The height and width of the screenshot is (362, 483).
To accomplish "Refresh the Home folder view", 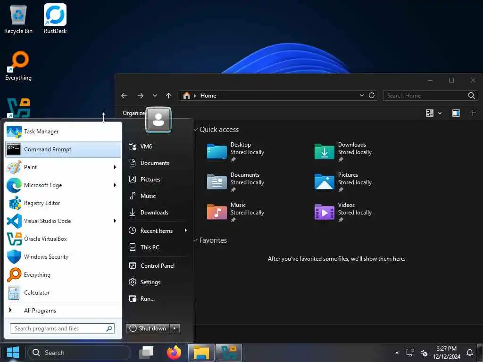I will 372,95.
